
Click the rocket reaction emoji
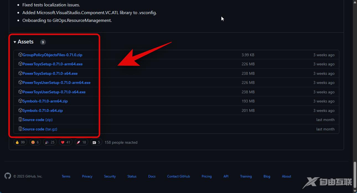pos(78,142)
